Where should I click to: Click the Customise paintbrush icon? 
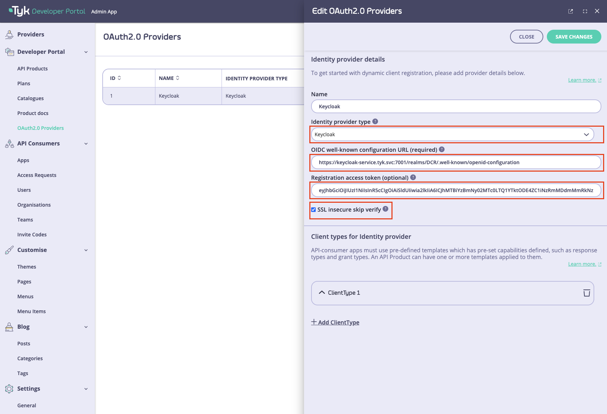[9, 250]
